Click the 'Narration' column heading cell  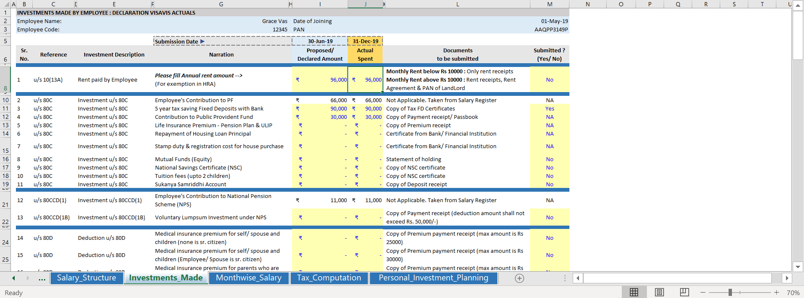pos(221,54)
